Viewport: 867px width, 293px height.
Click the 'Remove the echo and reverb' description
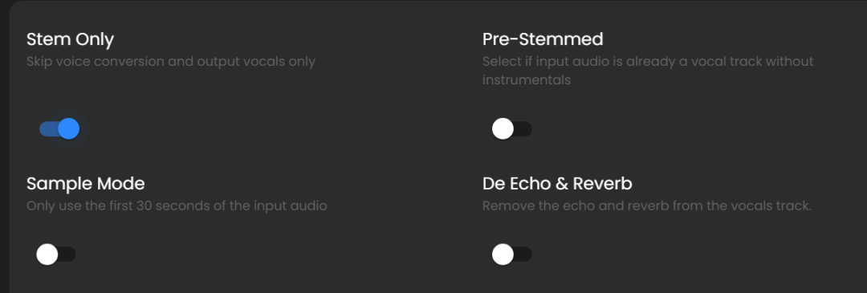click(x=647, y=206)
